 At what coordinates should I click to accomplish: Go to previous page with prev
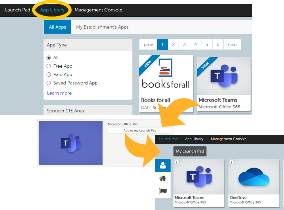(148, 44)
